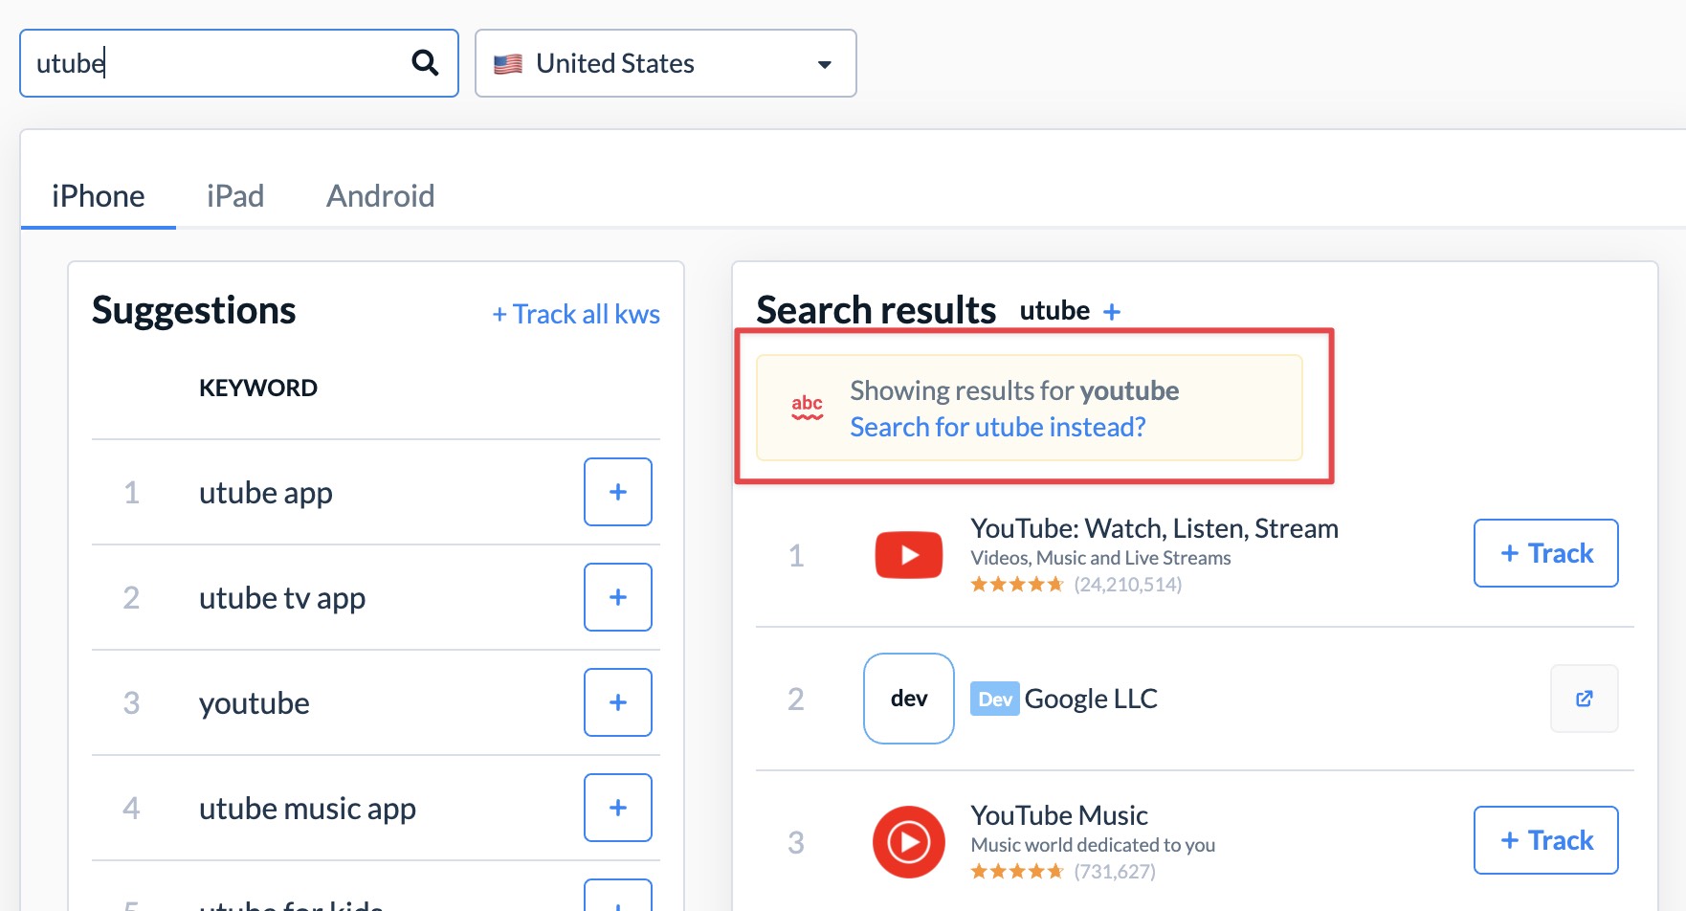Click the dev placeholder icon for Google LLC
Image resolution: width=1686 pixels, height=911 pixels.
coord(909,699)
